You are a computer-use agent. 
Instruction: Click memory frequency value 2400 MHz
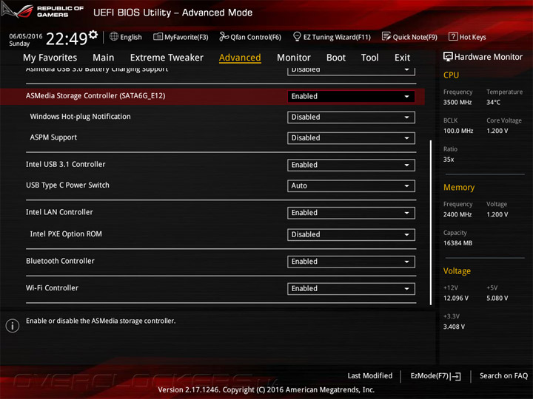click(x=457, y=214)
